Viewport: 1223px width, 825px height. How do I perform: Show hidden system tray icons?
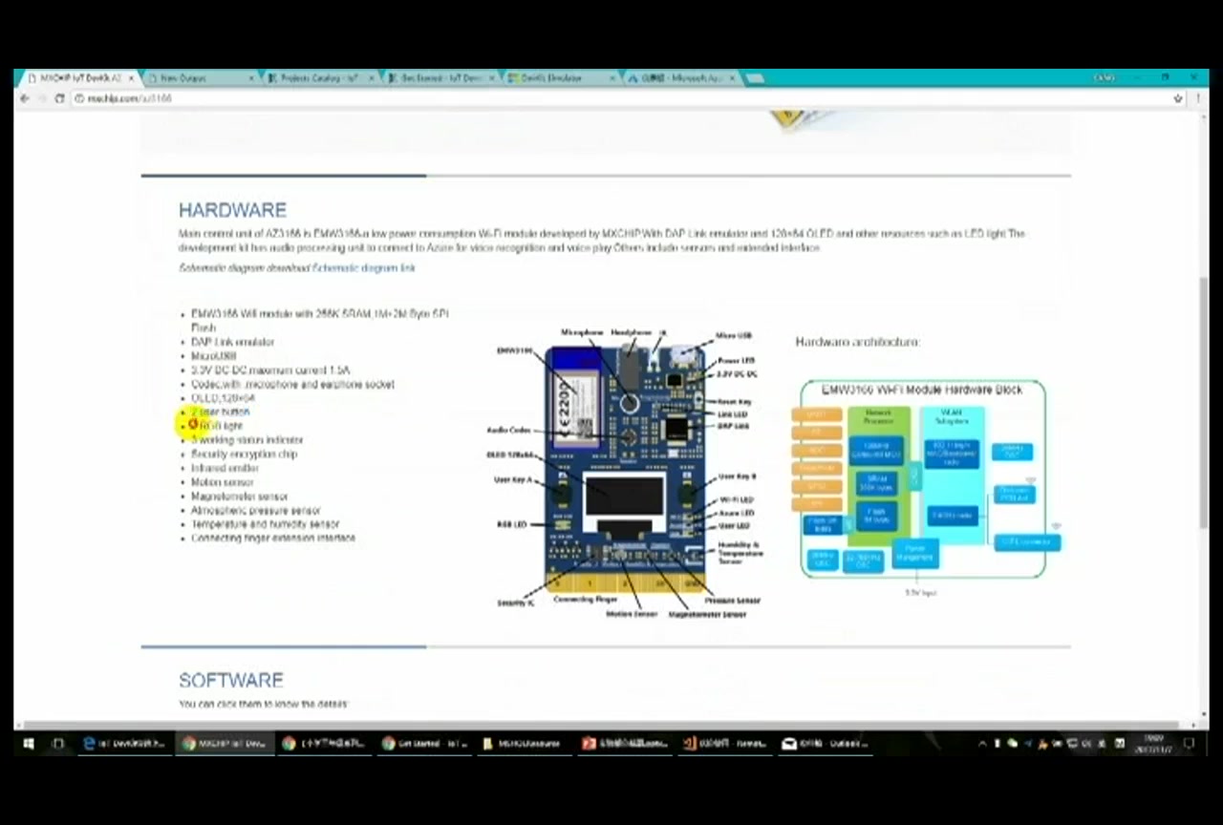(x=982, y=743)
